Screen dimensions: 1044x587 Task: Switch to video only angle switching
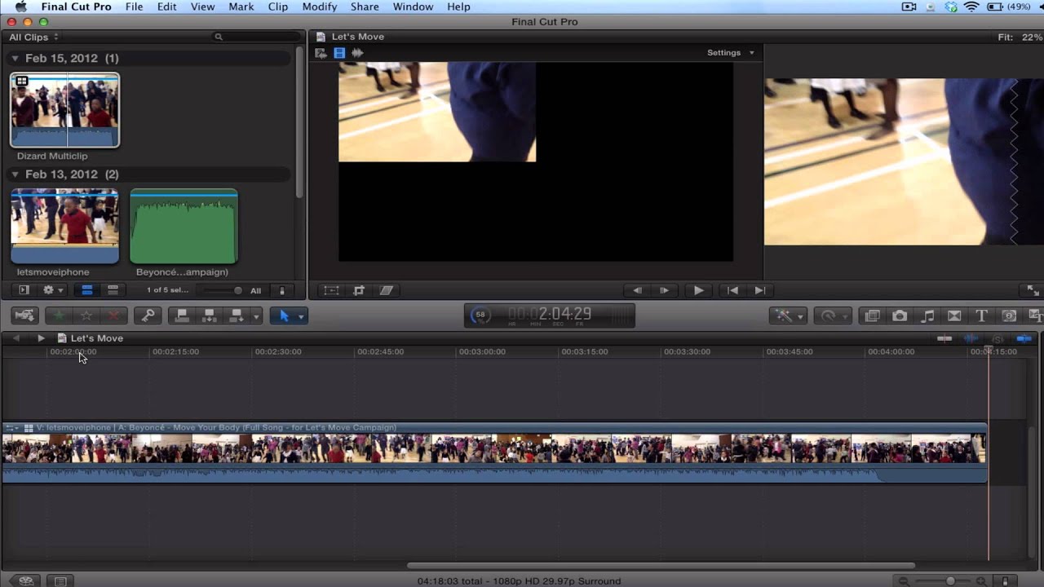(x=339, y=53)
